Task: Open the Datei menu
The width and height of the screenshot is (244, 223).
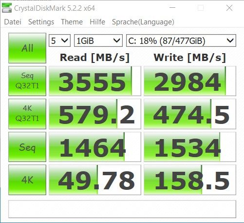Action: pyautogui.click(x=13, y=22)
